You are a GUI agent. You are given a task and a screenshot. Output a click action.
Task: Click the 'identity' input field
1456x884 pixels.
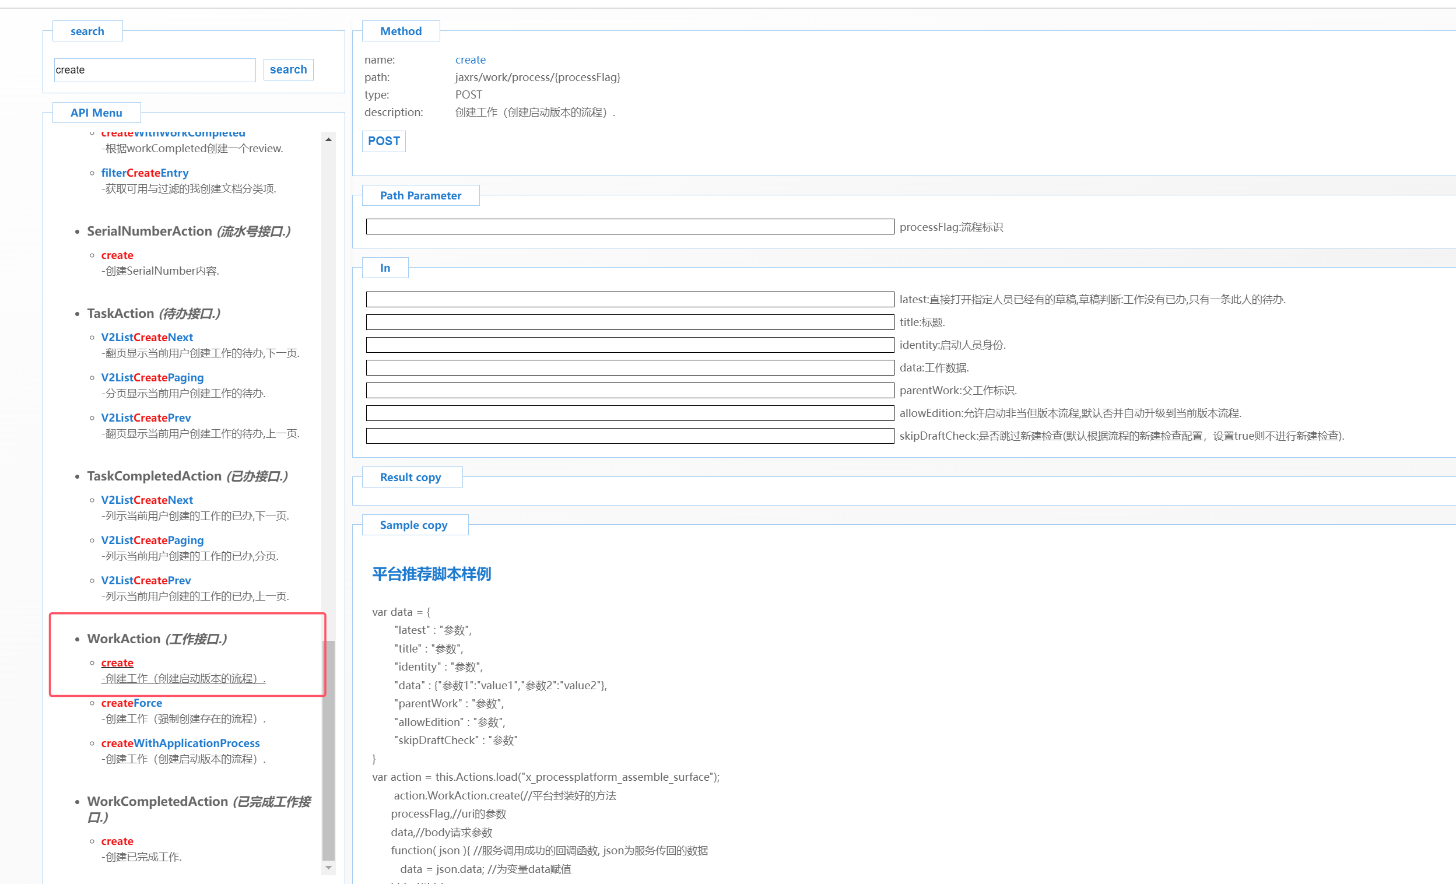point(629,345)
